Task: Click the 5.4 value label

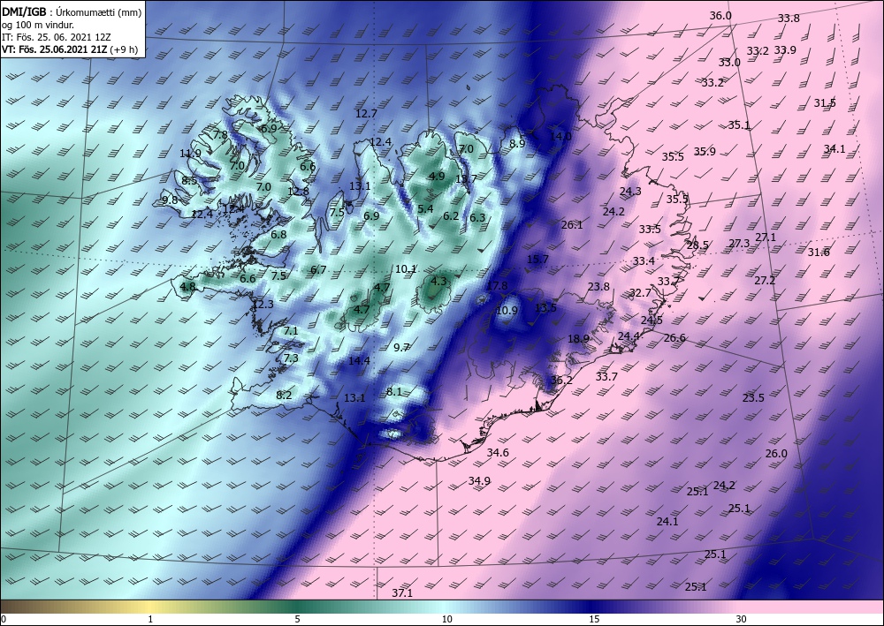Action: point(425,209)
